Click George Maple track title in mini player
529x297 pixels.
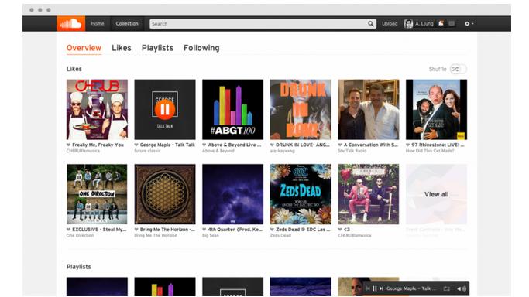pyautogui.click(x=411, y=288)
